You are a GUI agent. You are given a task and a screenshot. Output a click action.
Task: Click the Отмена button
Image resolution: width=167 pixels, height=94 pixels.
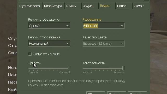[x=117, y=93]
